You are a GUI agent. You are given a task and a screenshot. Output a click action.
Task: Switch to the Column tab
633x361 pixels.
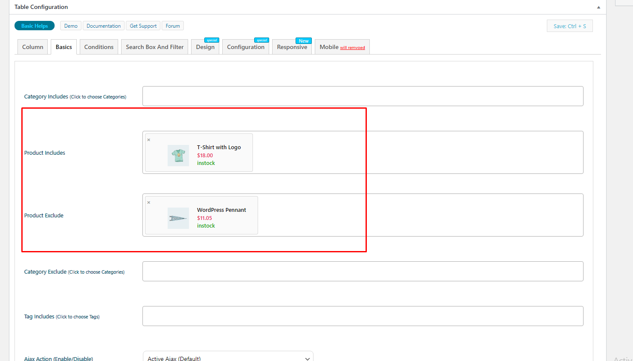(x=33, y=47)
